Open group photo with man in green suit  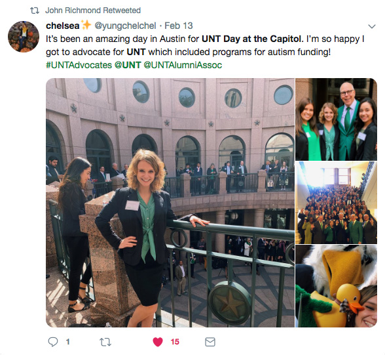336,119
